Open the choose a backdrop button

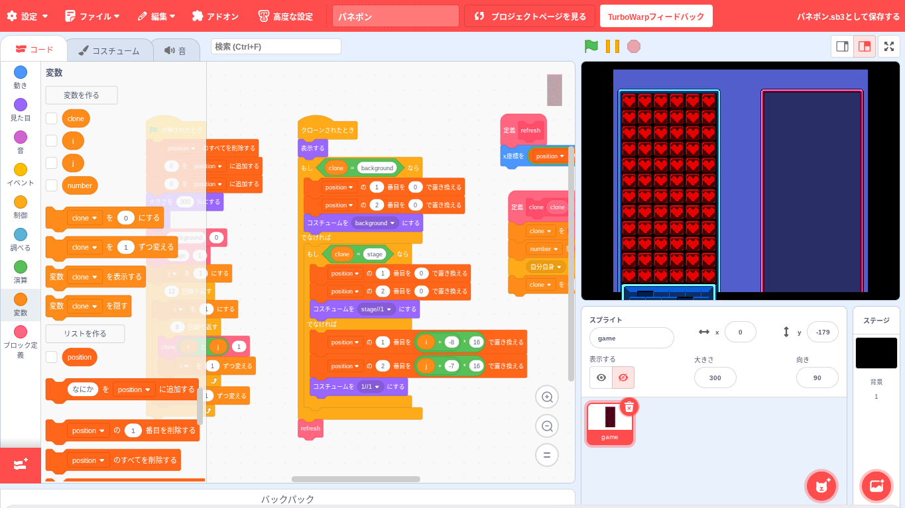click(876, 486)
